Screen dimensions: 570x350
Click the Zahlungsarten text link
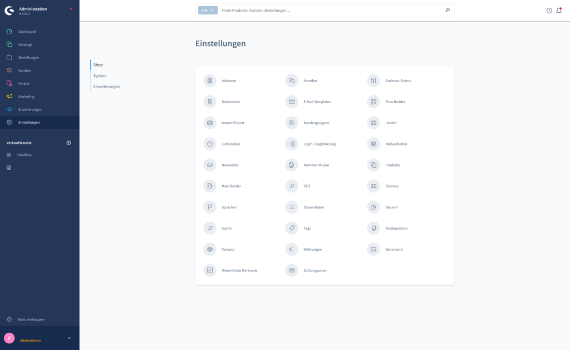315,271
